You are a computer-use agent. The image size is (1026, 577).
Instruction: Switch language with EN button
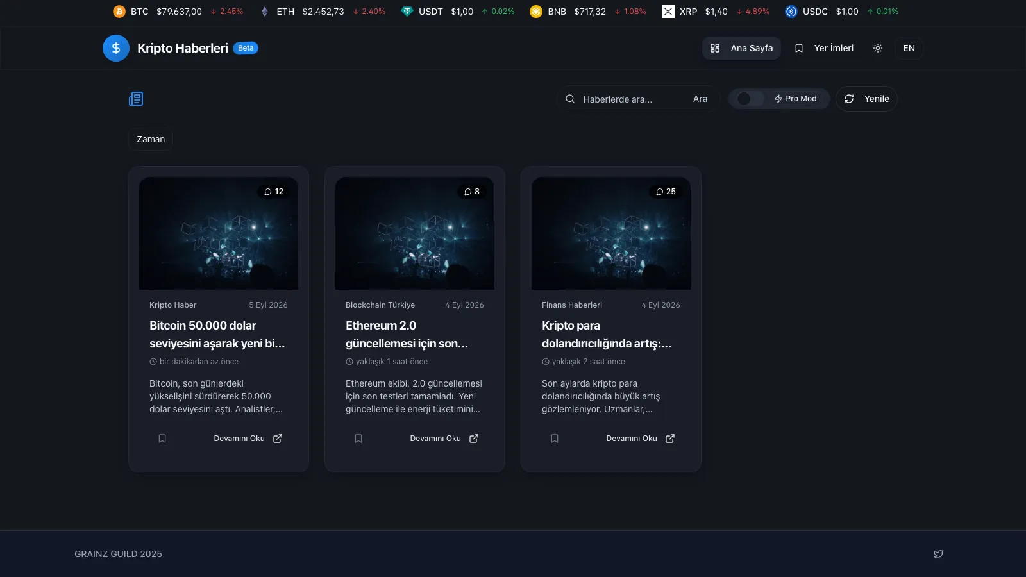click(x=909, y=48)
